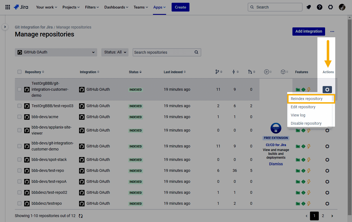Open the help question mark icon

click(320, 7)
